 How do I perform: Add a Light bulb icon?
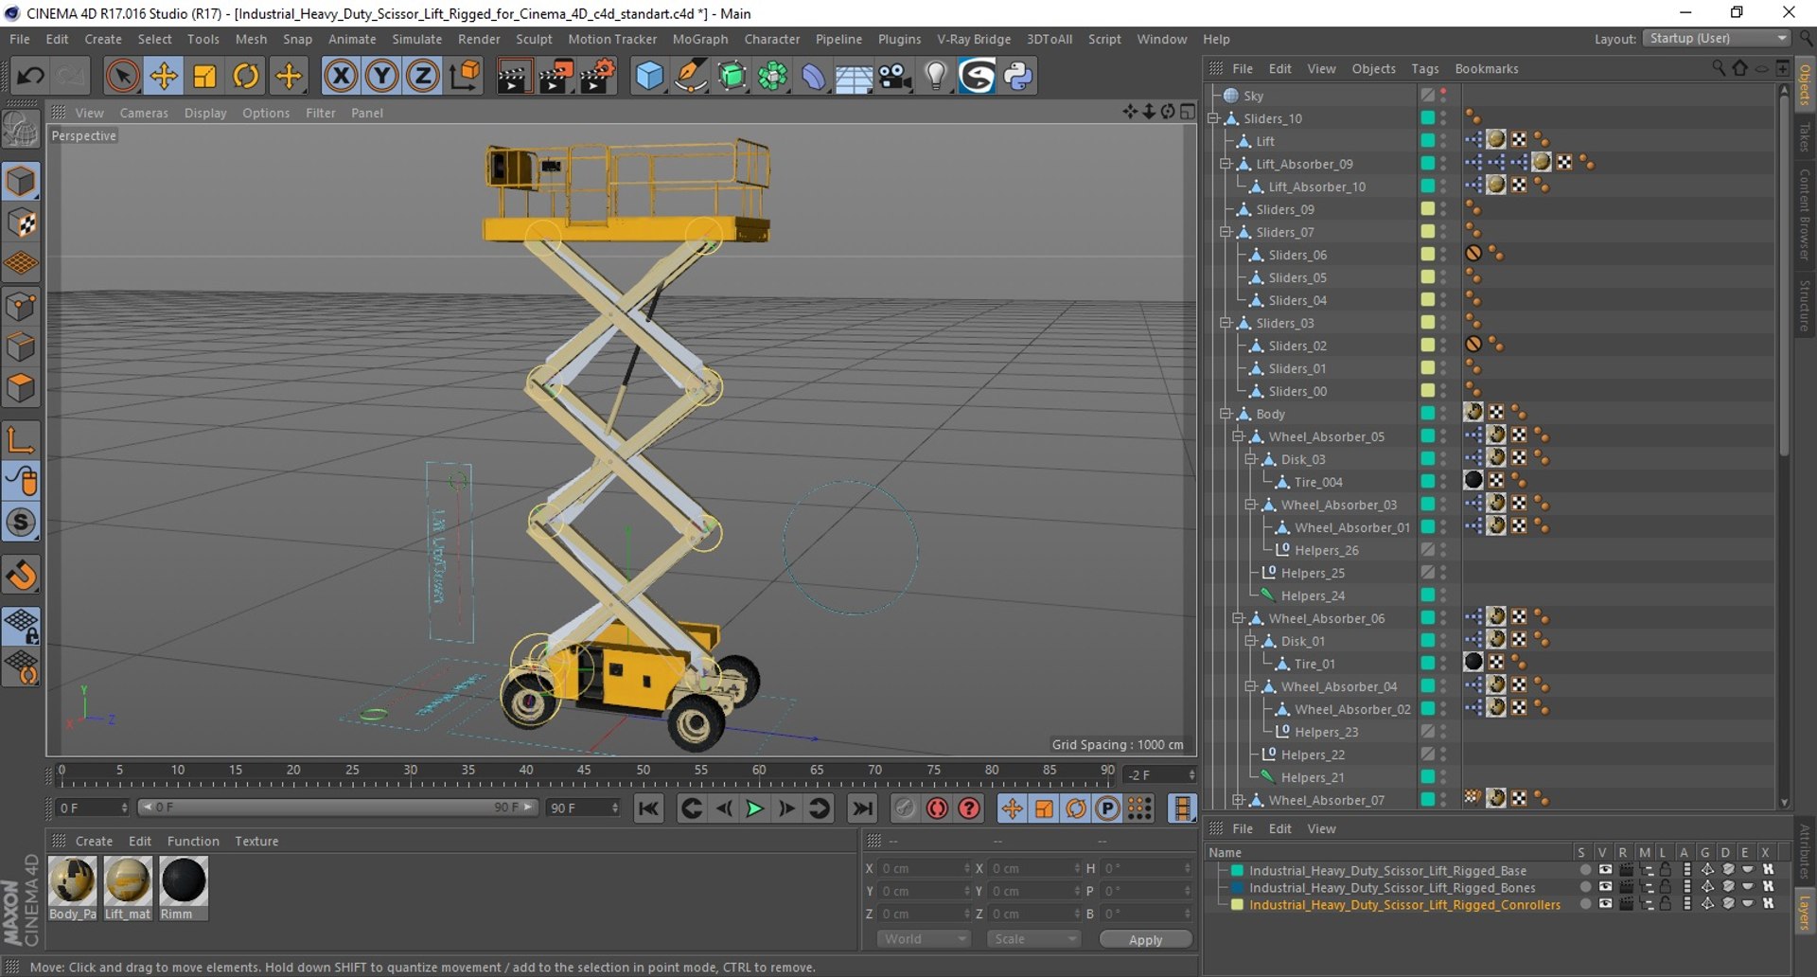click(x=935, y=76)
